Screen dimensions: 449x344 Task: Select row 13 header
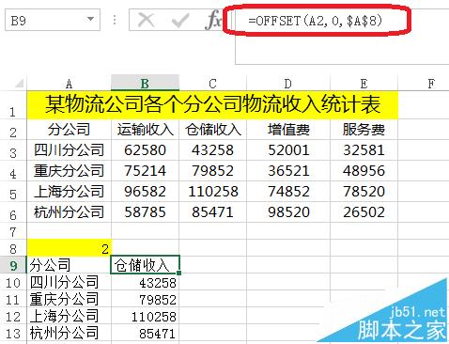[13, 333]
